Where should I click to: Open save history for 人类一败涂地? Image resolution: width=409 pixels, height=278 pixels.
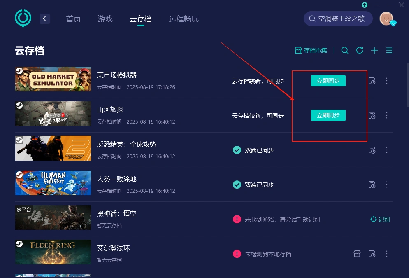[x=372, y=185]
